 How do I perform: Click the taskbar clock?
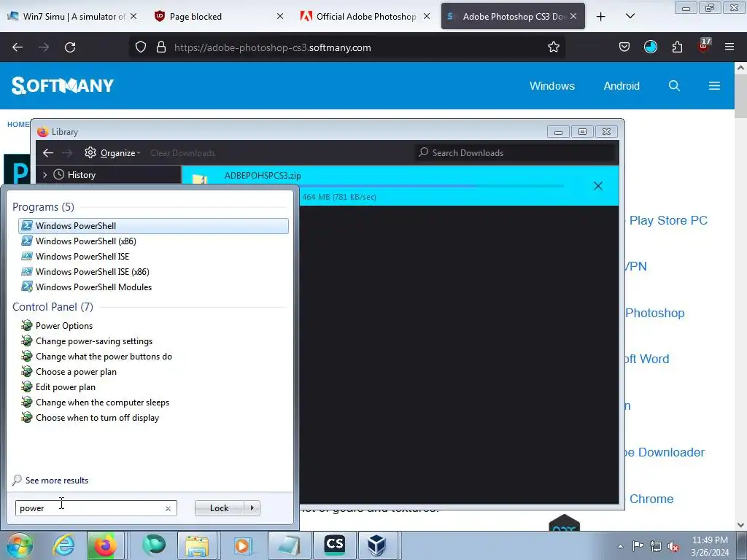pos(710,546)
